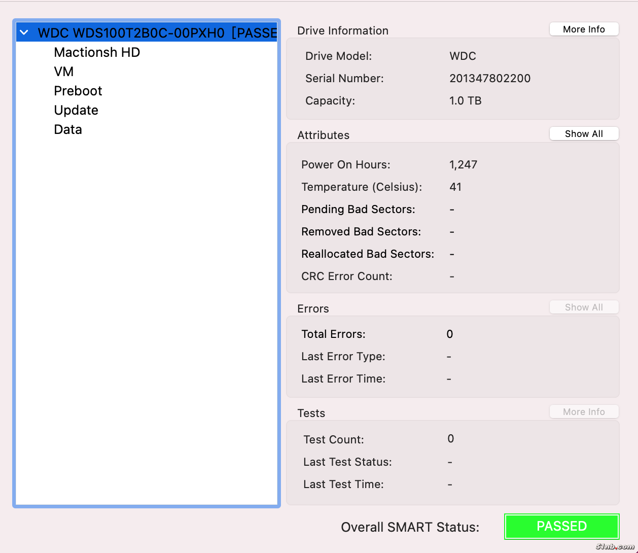Collapse the WDC drive disclosure chevron
The width and height of the screenshot is (638, 553).
[x=24, y=33]
